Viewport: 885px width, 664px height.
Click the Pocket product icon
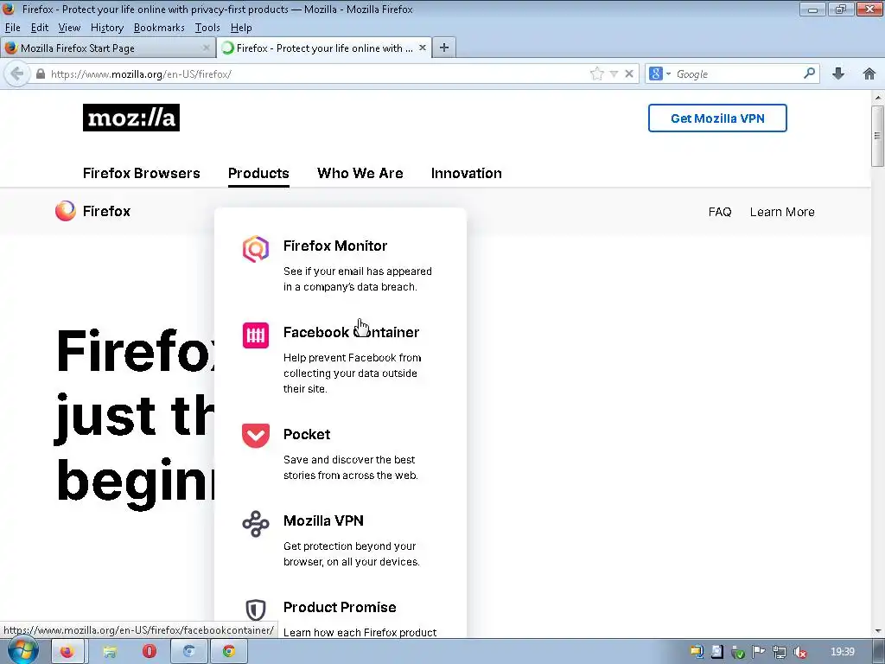[256, 436]
